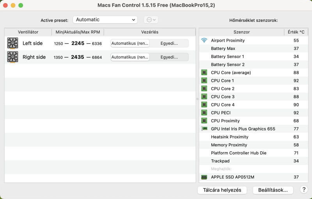Select the APPLE SSD AP0512M label
312x199 pixels.
(x=232, y=177)
